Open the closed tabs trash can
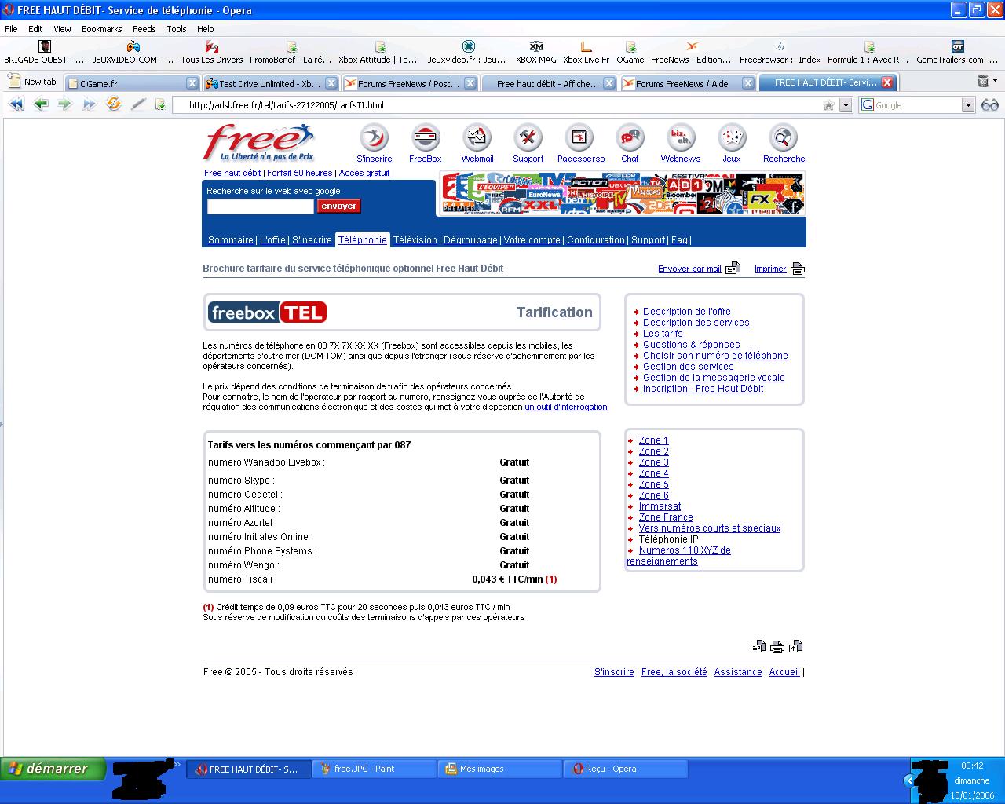 (983, 81)
